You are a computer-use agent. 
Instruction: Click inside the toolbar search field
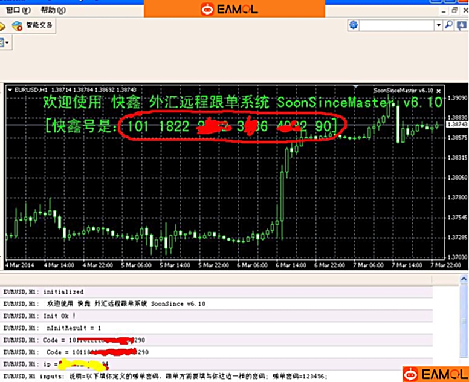397,25
